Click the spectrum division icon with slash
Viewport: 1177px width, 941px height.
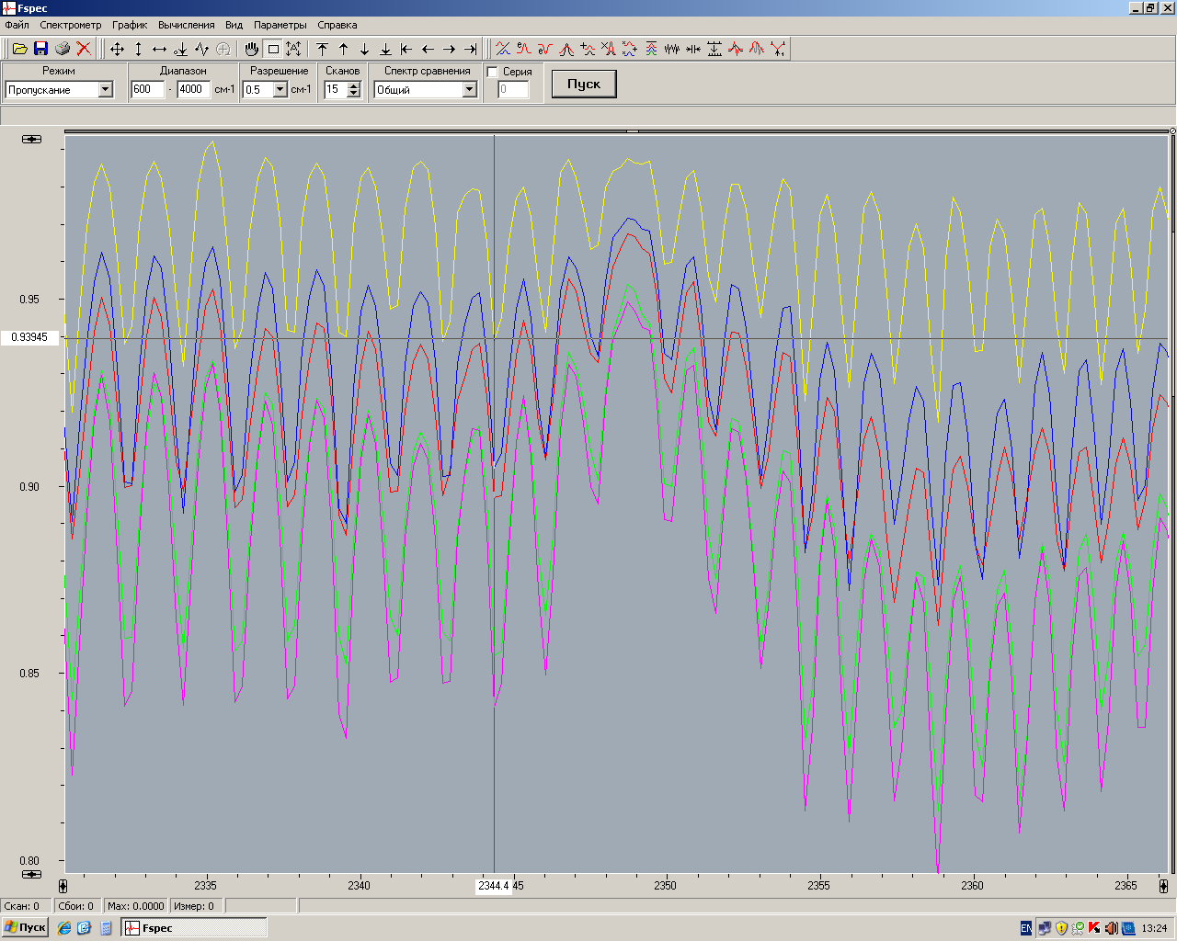coord(503,49)
